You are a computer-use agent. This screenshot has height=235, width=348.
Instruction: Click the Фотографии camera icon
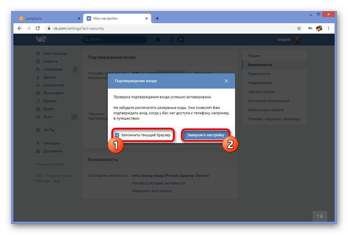pos(38,93)
